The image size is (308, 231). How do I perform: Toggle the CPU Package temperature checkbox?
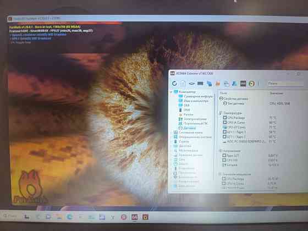tap(225, 118)
